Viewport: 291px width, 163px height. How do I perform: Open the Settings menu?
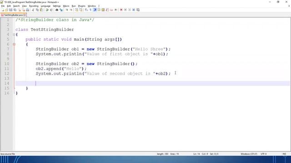coord(56,6)
